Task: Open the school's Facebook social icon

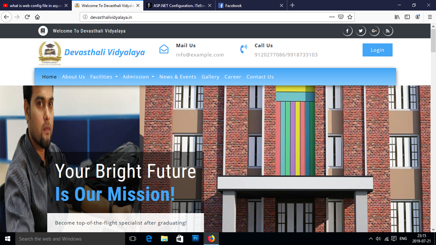Action: click(x=347, y=31)
